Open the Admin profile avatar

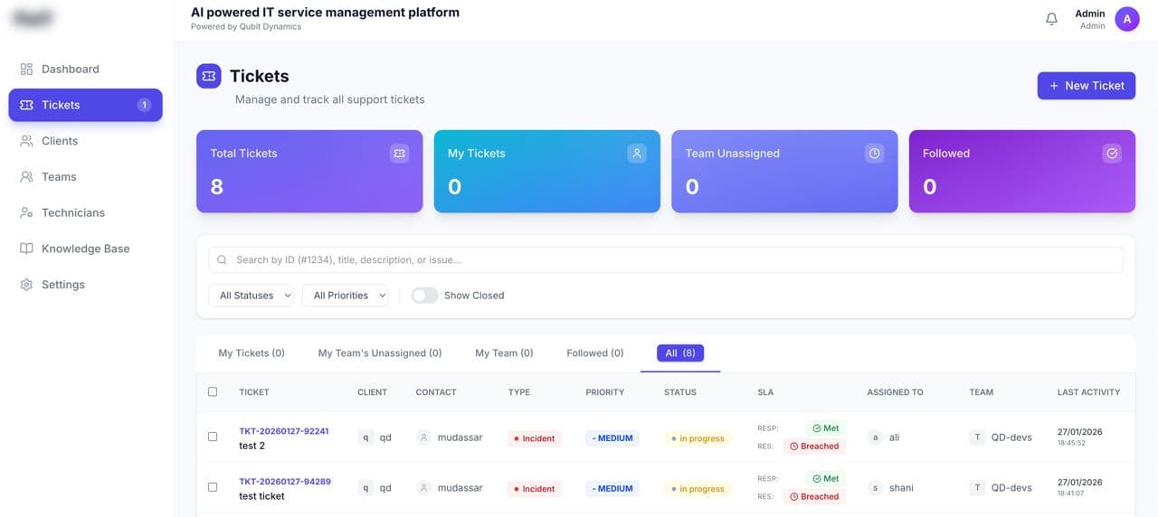(x=1126, y=19)
